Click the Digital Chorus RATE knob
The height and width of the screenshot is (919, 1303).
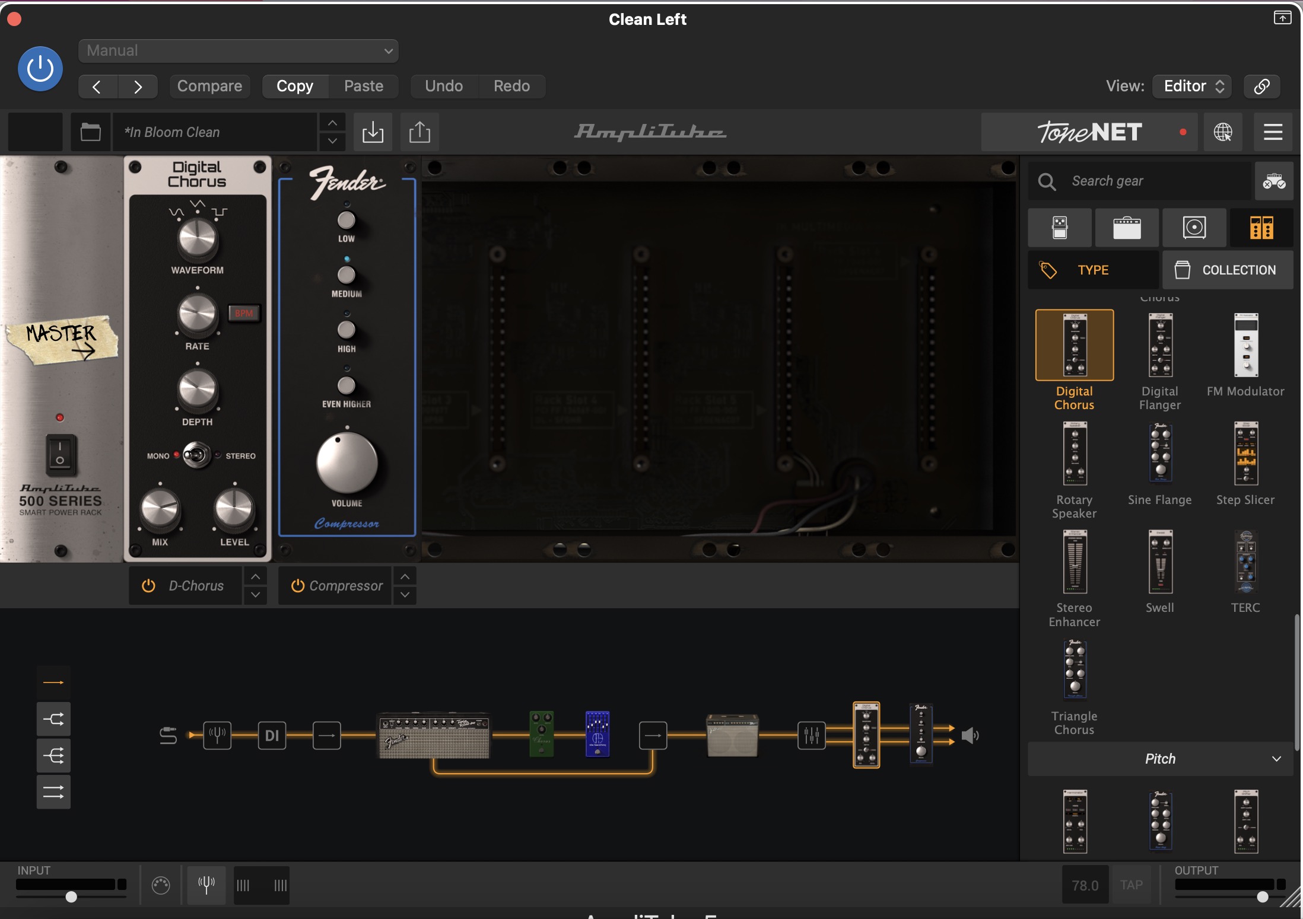pos(197,314)
